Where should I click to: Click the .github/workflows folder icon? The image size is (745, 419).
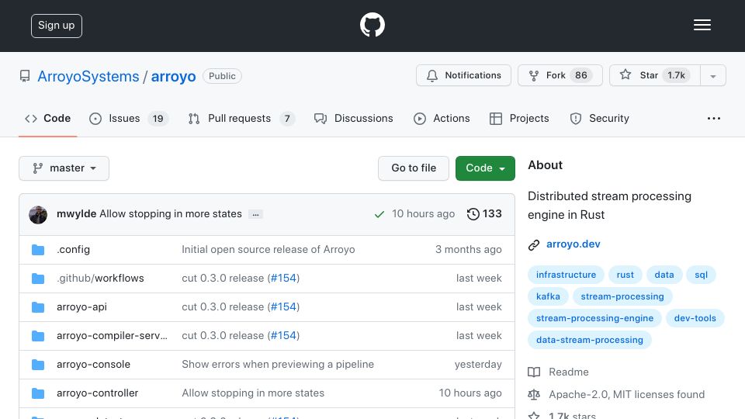pos(38,279)
